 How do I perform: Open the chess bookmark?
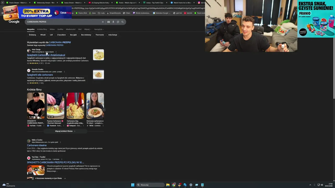point(92,13)
